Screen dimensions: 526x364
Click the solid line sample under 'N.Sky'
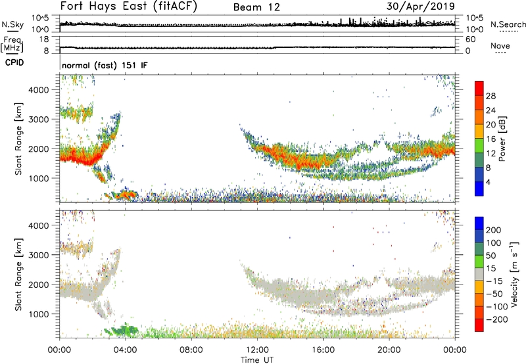click(12, 32)
